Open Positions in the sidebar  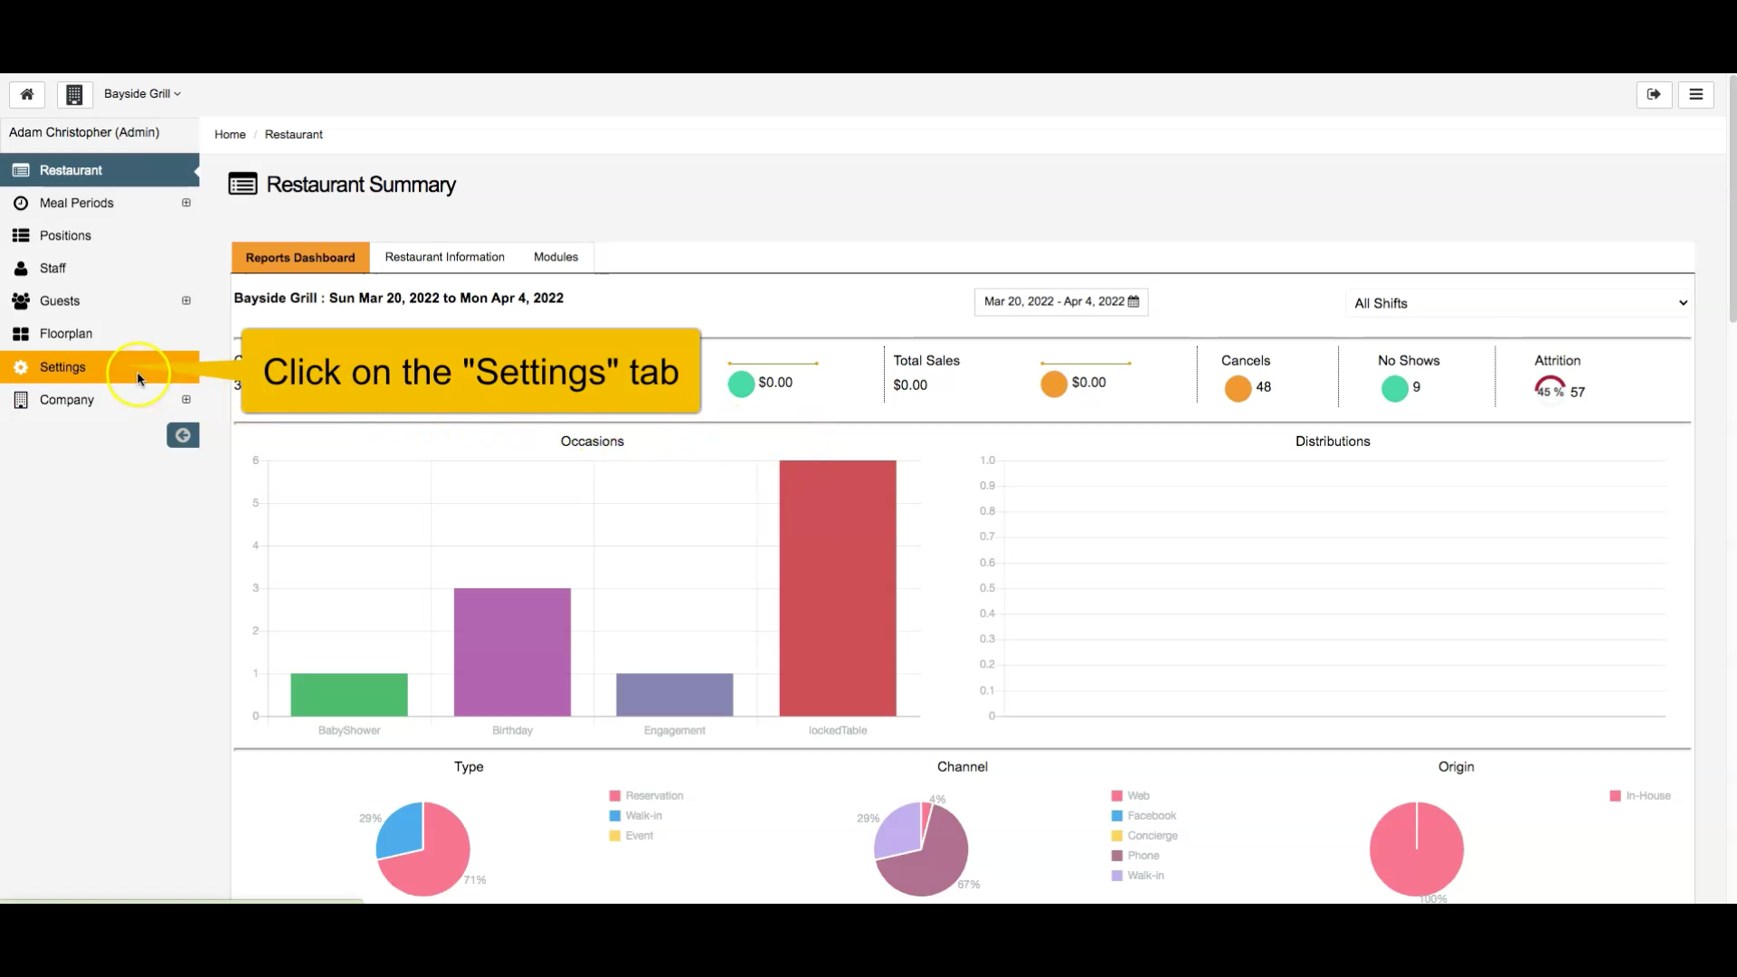point(65,236)
